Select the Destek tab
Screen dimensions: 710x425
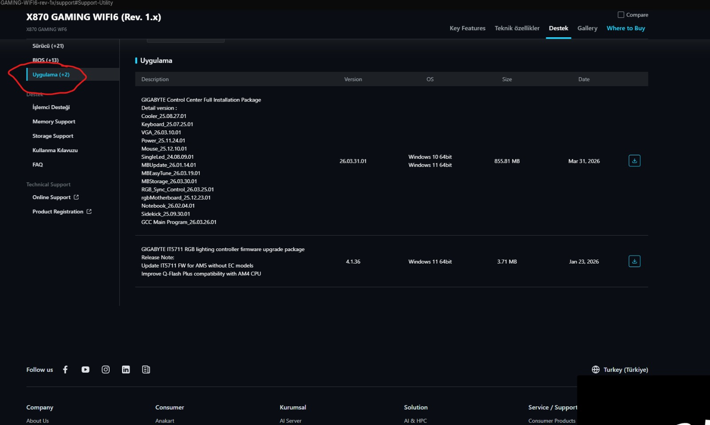point(558,28)
